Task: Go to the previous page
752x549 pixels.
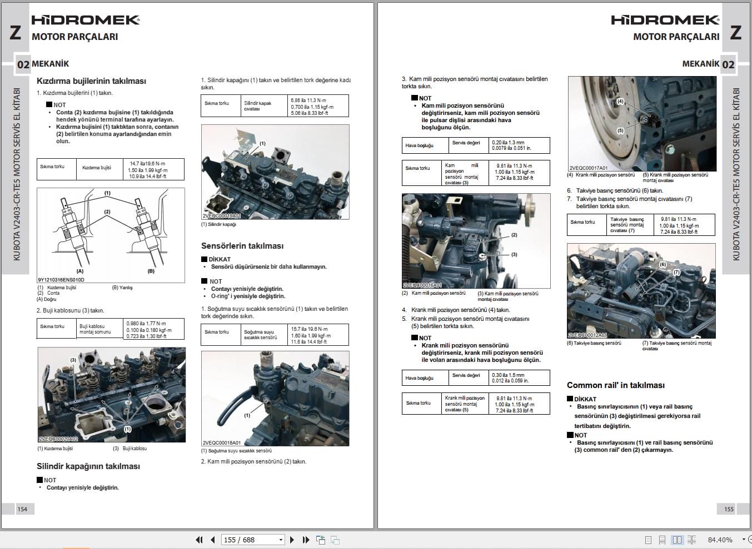Action: (213, 540)
